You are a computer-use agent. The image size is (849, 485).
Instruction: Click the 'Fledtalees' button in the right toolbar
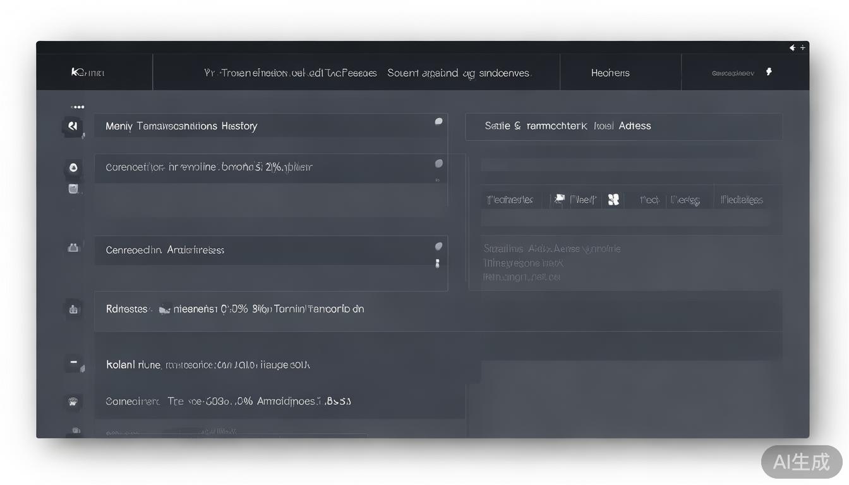coord(742,200)
